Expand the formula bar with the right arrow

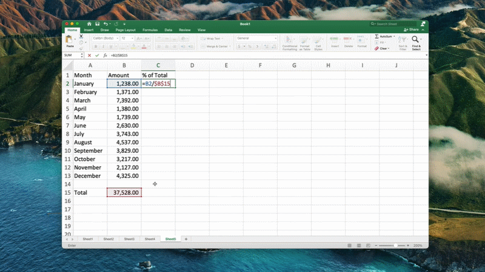click(x=426, y=55)
